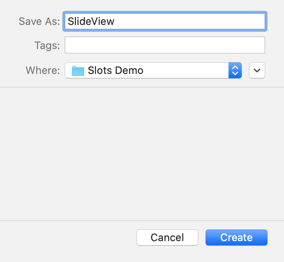The image size is (284, 262).
Task: Click the downward chevron icon next to Where
Action: coord(257,70)
